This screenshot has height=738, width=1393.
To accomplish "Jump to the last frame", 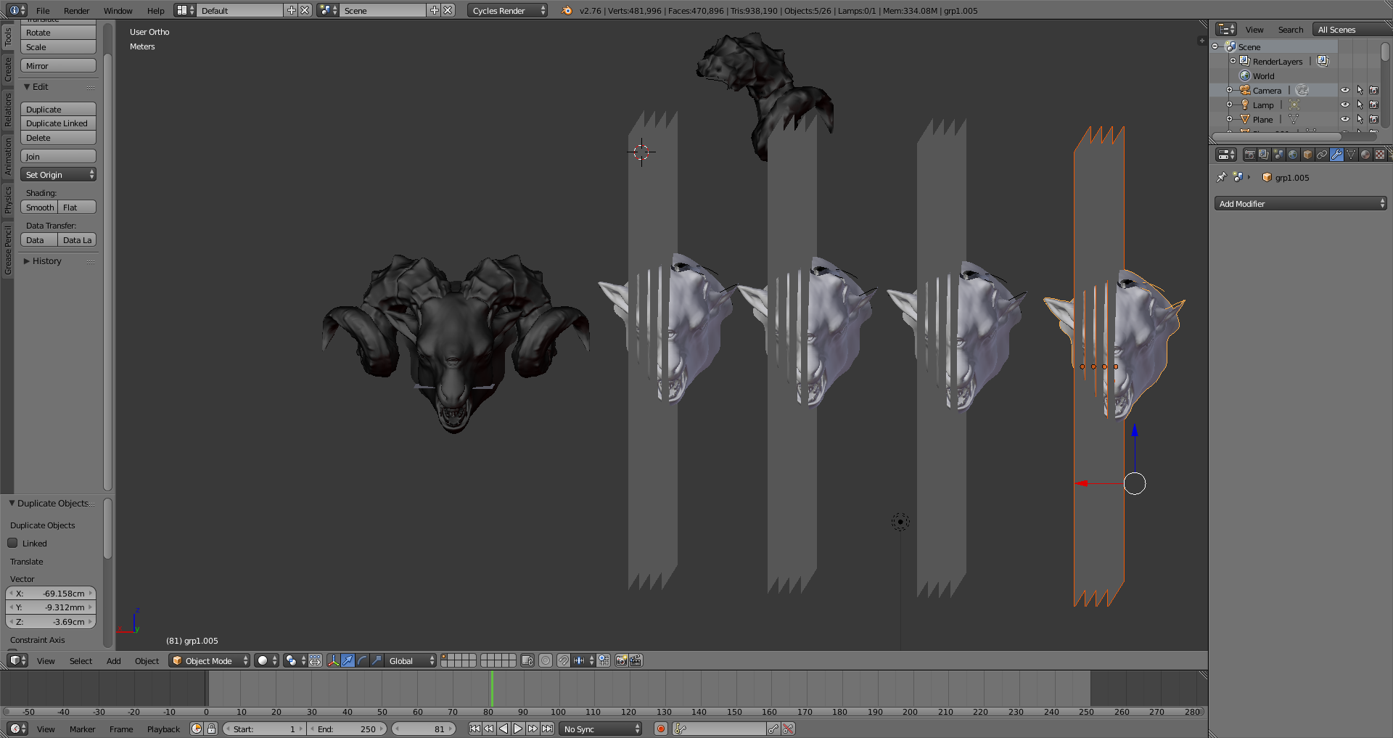I will point(548,729).
